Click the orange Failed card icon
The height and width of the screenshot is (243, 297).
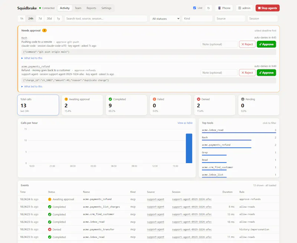154,99
